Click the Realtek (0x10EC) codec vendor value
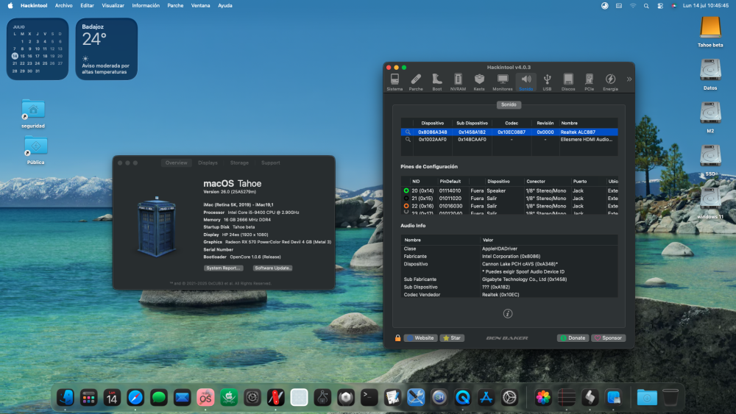The height and width of the screenshot is (414, 736). pyautogui.click(x=500, y=295)
